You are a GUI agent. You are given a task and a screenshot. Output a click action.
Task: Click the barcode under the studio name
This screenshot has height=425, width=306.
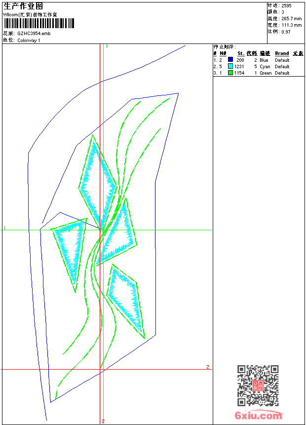pyautogui.click(x=39, y=24)
